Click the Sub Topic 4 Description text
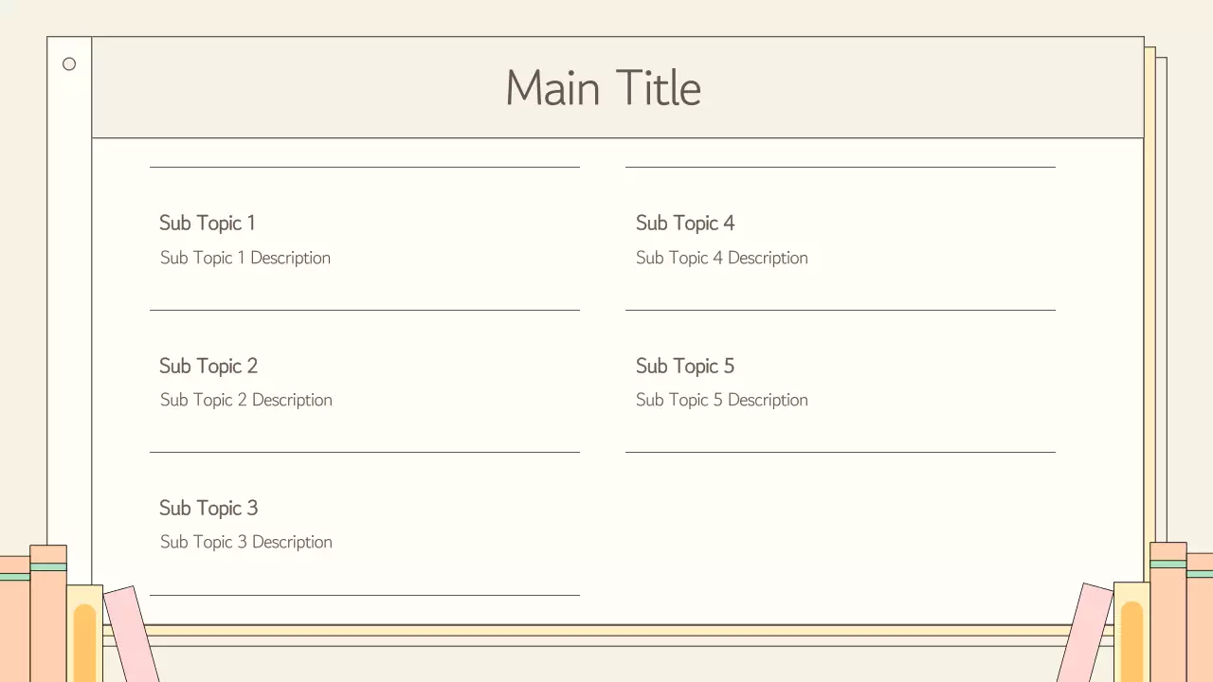The width and height of the screenshot is (1213, 682). click(722, 258)
